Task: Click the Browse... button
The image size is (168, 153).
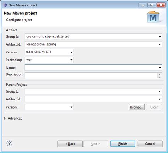Action: click(137, 107)
